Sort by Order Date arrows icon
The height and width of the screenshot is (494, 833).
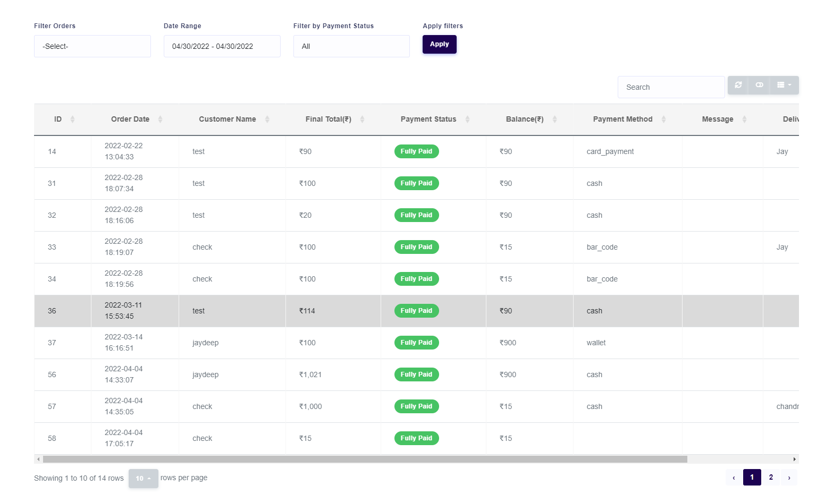pyautogui.click(x=160, y=120)
